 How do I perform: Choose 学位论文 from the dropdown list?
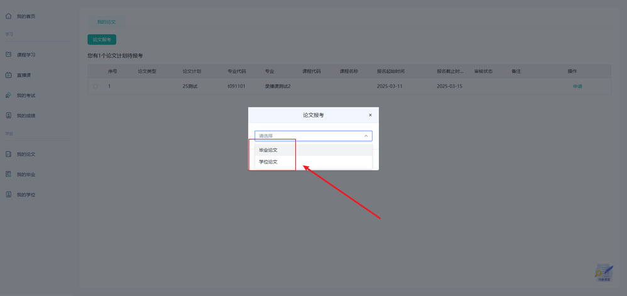[x=268, y=162]
